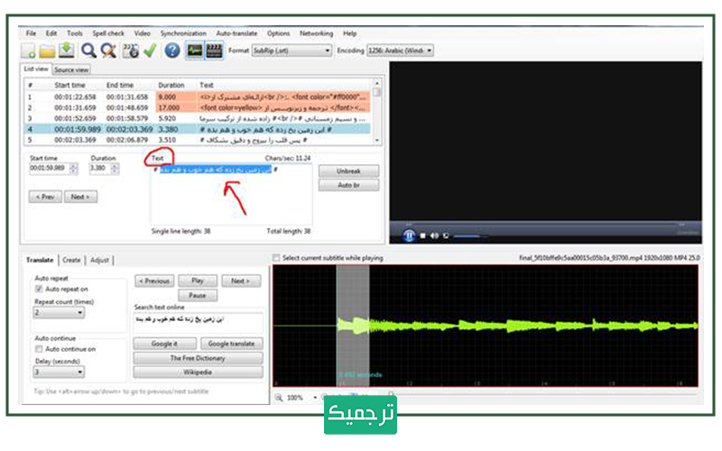Save the subtitle with the download-arrow icon

(x=66, y=51)
